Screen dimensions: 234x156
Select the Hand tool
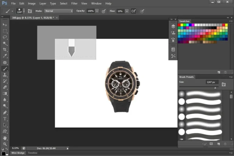(x=5, y=138)
